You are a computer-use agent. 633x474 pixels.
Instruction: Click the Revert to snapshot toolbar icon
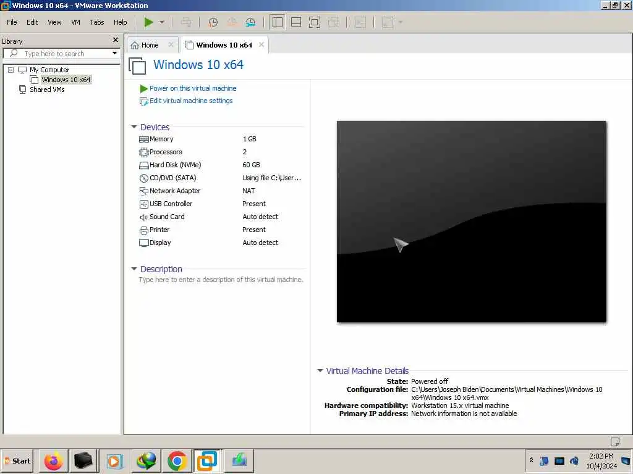[232, 22]
